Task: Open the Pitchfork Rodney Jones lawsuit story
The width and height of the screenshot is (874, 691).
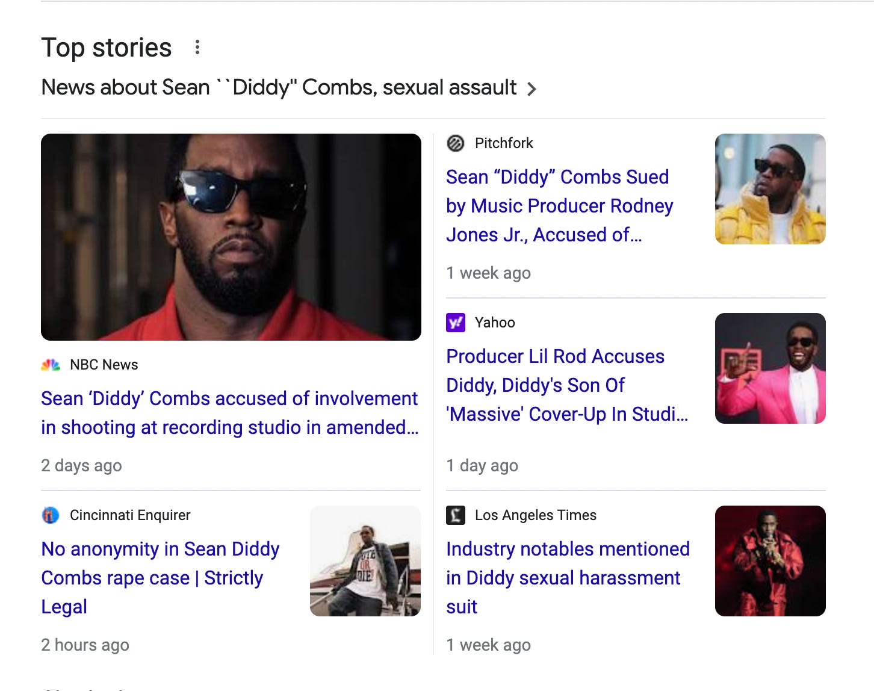Action: [x=560, y=206]
